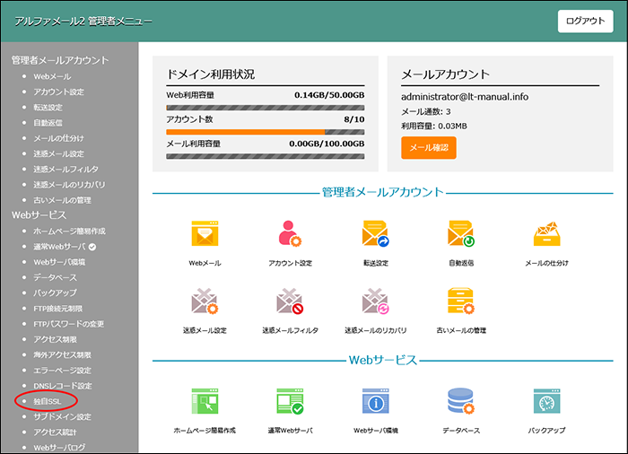The height and width of the screenshot is (454, 628).
Task: Open メールの仕分け in the sidebar
Action: pos(58,138)
